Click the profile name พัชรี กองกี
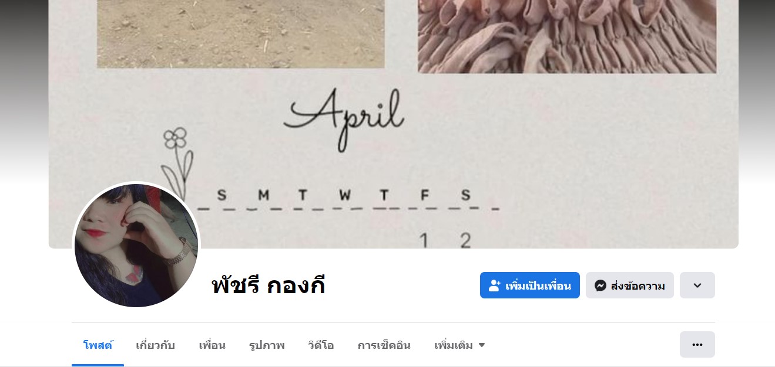The height and width of the screenshot is (367, 775). coord(269,286)
